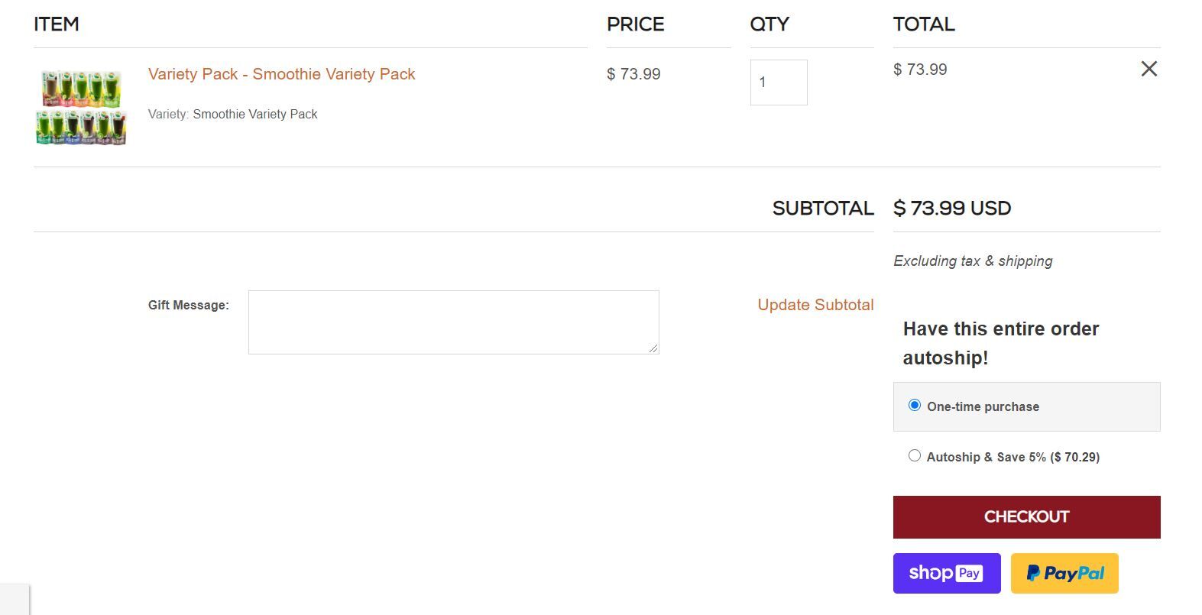This screenshot has width=1202, height=615.
Task: Click the Have this entire order autoship heading
Action: coord(1001,343)
